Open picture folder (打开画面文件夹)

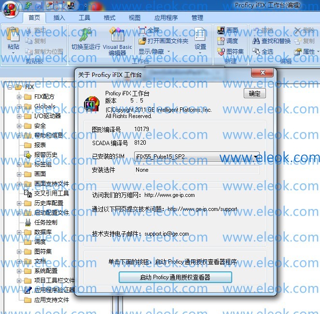[x=163, y=41]
